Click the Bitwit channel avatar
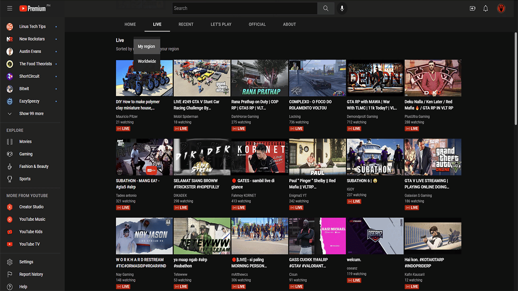 click(10, 89)
